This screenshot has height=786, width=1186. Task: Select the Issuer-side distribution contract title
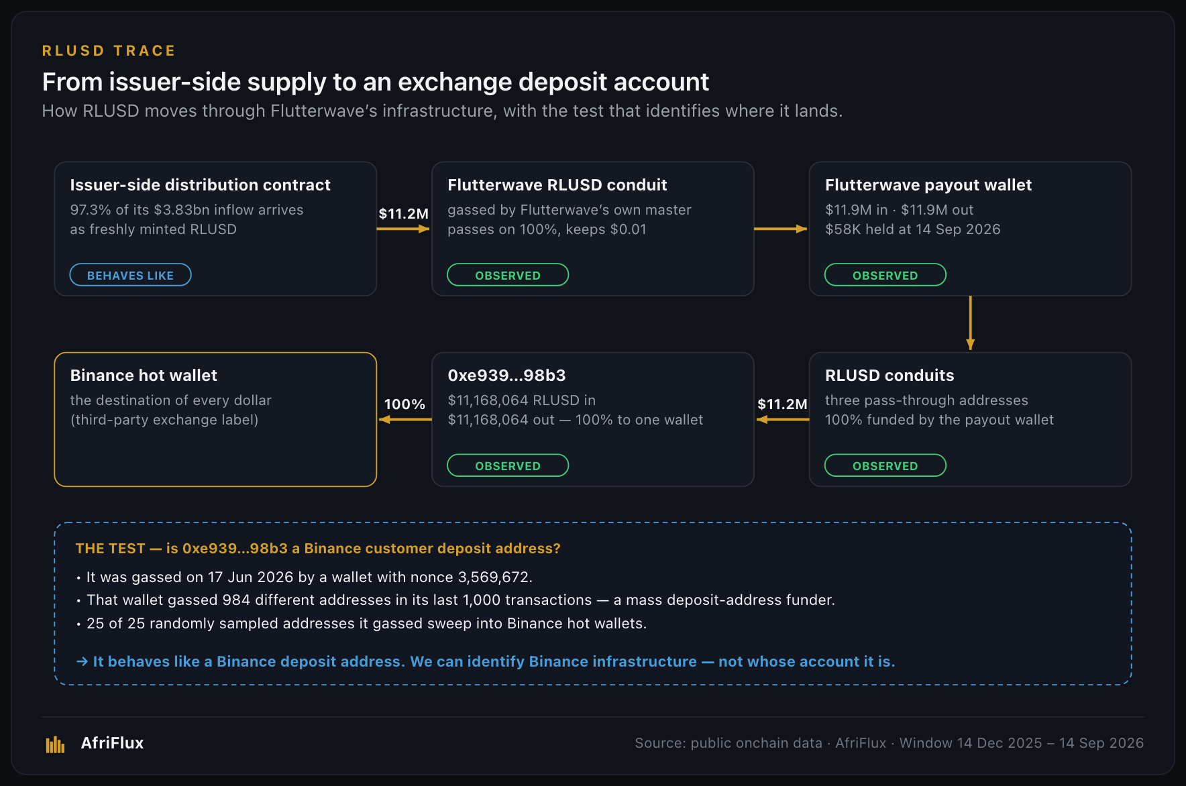point(200,185)
